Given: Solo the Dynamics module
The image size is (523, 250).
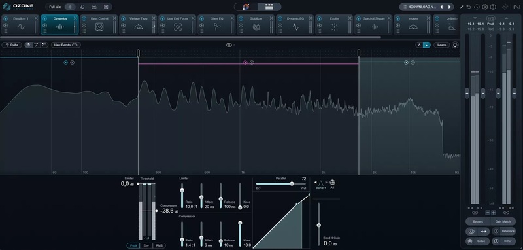Looking at the screenshot, I should tap(44, 25).
